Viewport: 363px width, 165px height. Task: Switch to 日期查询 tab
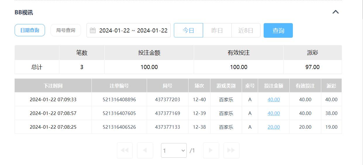click(x=30, y=30)
